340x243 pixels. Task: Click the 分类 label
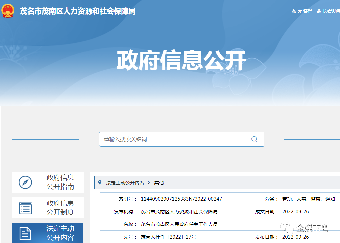271,199
